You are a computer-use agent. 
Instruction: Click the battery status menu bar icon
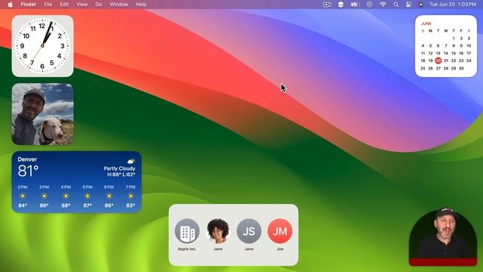355,5
